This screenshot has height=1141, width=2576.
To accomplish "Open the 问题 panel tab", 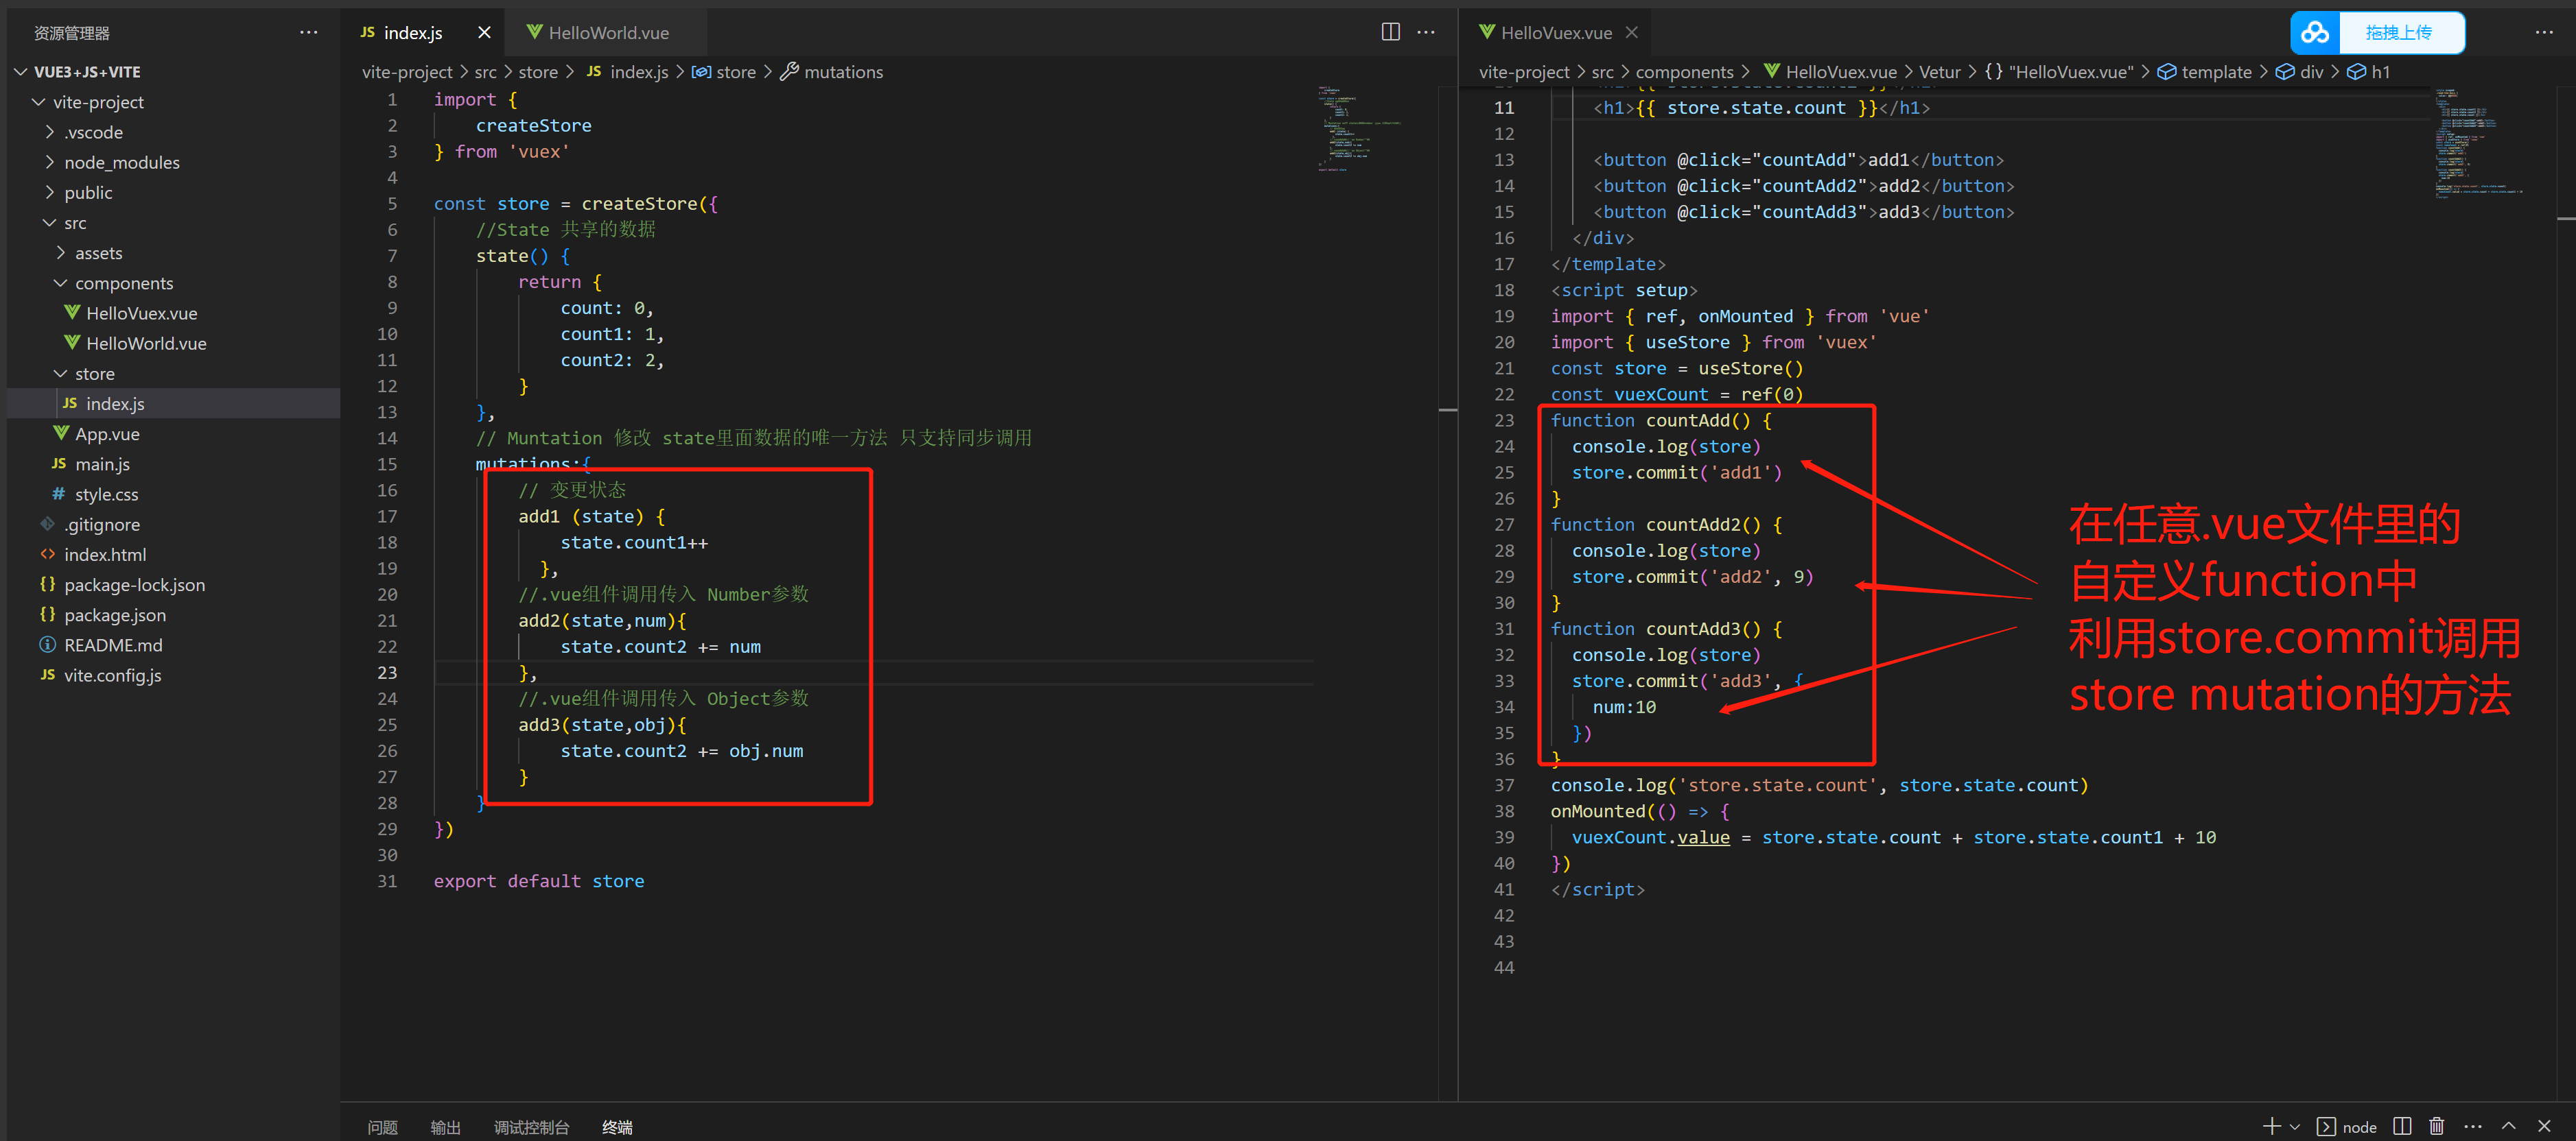I will (382, 1127).
